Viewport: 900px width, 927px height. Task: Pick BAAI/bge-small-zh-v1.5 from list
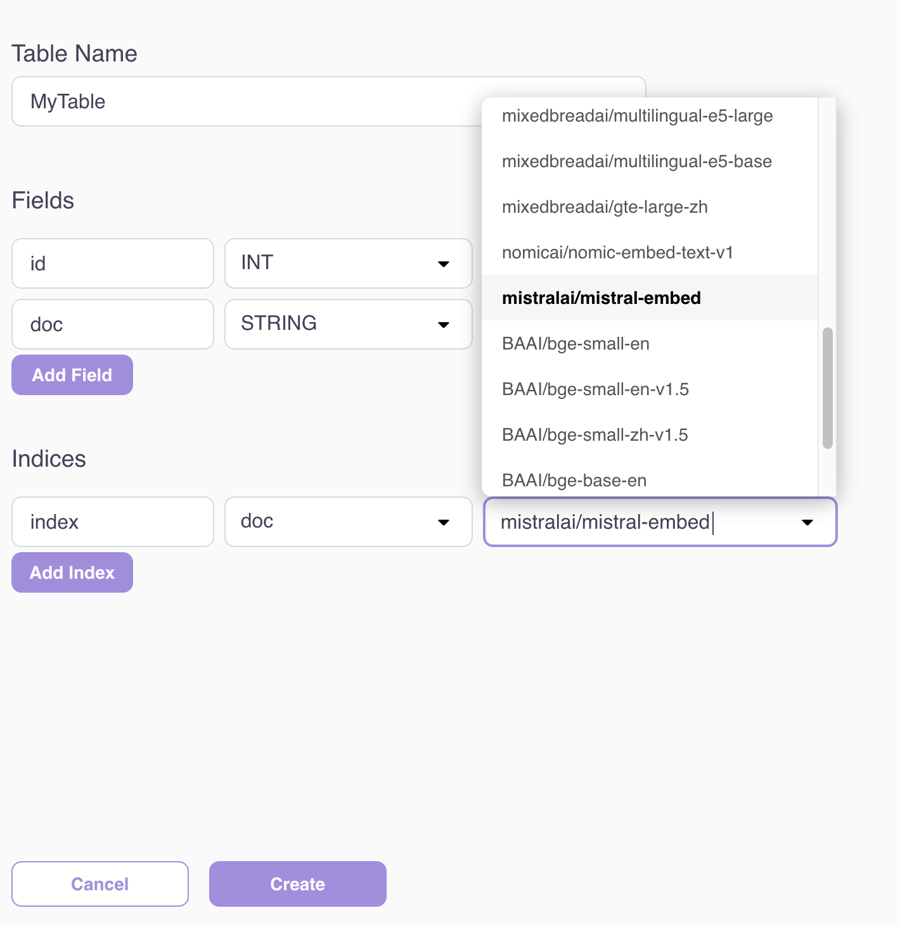(x=595, y=435)
